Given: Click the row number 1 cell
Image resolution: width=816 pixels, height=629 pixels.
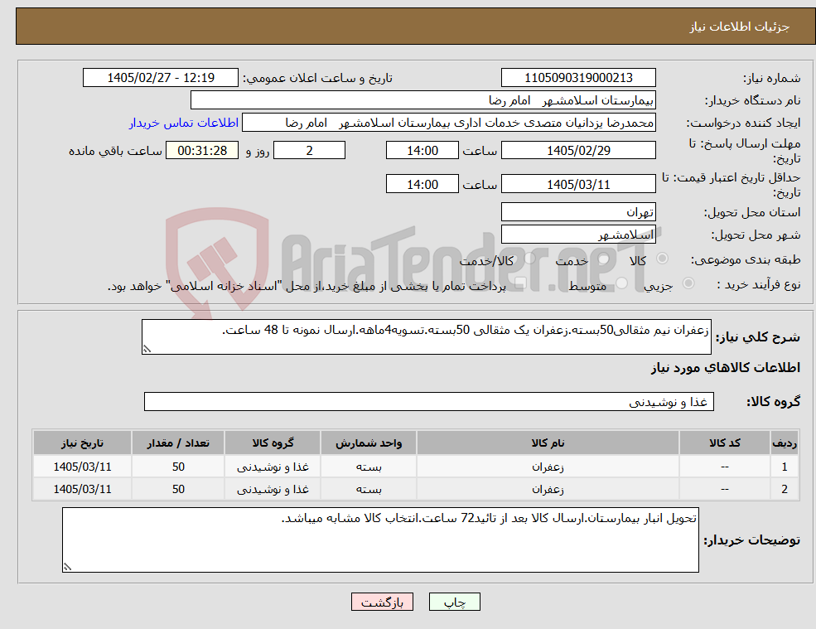Looking at the screenshot, I should point(785,467).
